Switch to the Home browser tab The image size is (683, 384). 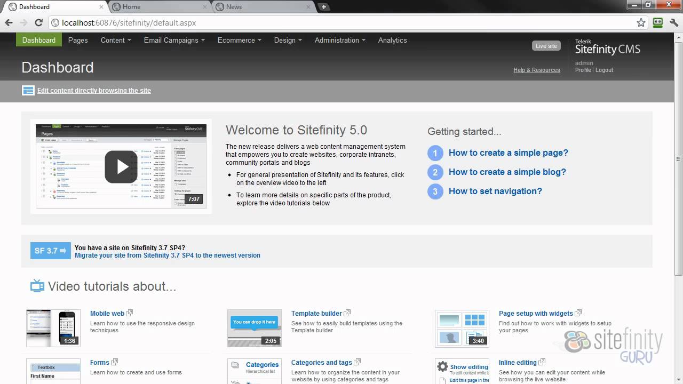(x=159, y=7)
